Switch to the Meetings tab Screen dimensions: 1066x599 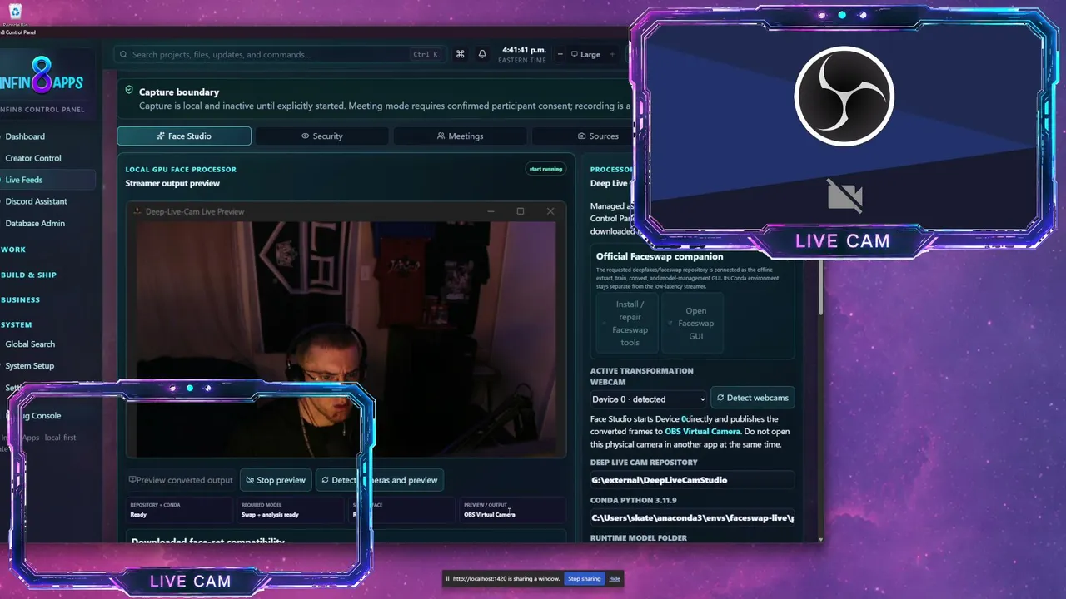click(460, 136)
